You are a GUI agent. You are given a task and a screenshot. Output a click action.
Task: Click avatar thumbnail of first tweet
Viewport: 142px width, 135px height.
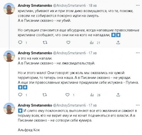click(9, 9)
